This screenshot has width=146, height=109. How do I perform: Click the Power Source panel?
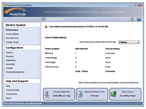(125, 94)
